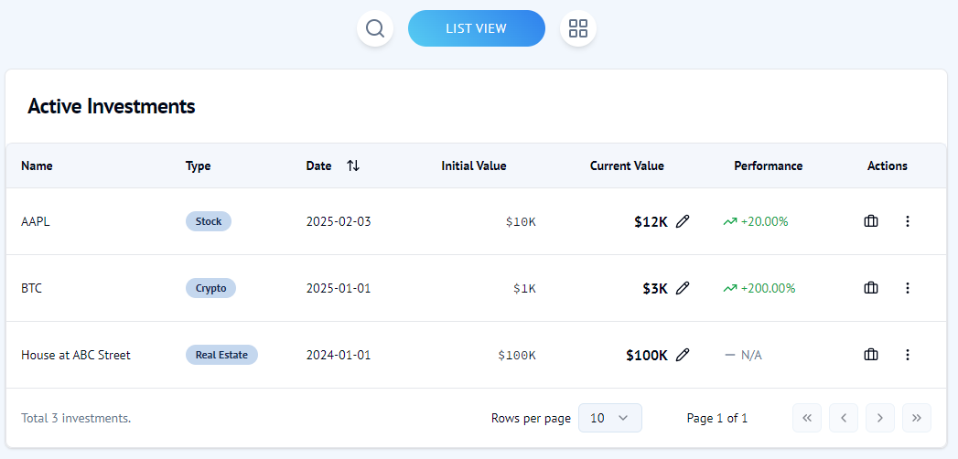Edit AAPL current value pencil icon
The width and height of the screenshot is (958, 459).
pos(683,221)
